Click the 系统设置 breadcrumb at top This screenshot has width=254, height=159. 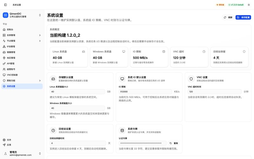click(x=17, y=5)
